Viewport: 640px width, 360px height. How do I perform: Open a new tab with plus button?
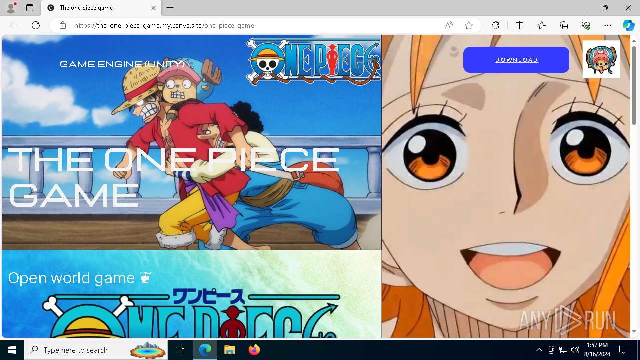[x=170, y=8]
